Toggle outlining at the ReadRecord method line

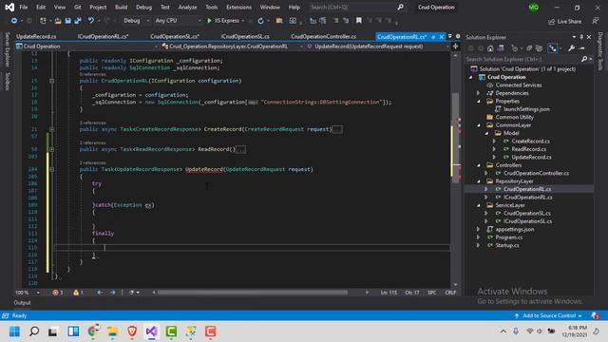point(51,149)
